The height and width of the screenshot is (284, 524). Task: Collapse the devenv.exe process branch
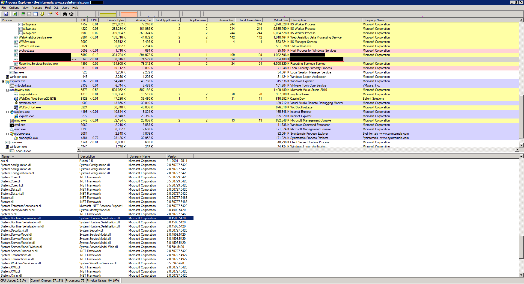[x=7, y=90]
